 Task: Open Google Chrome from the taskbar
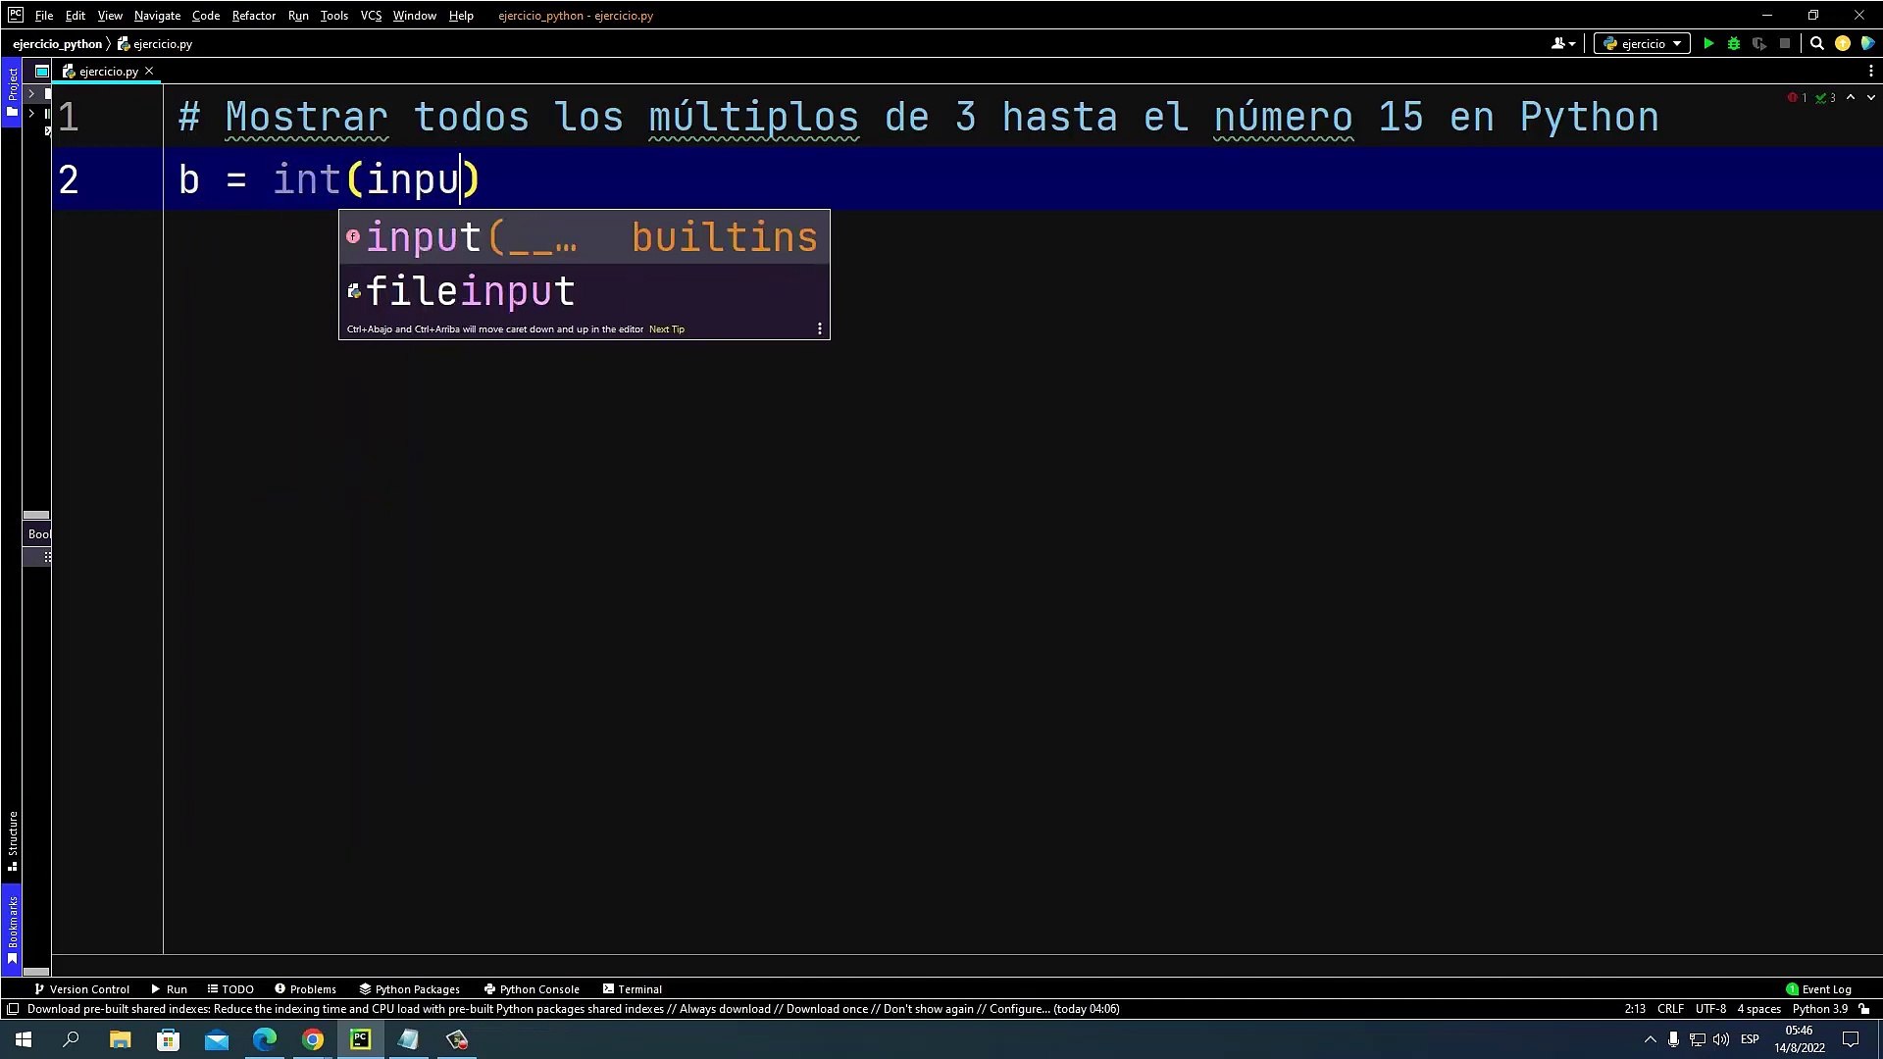pyautogui.click(x=313, y=1039)
